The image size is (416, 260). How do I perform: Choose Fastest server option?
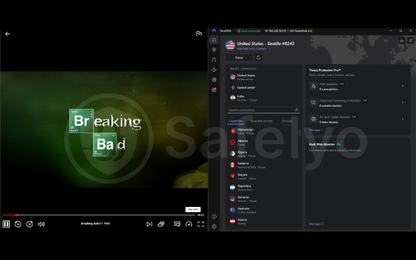click(x=264, y=87)
